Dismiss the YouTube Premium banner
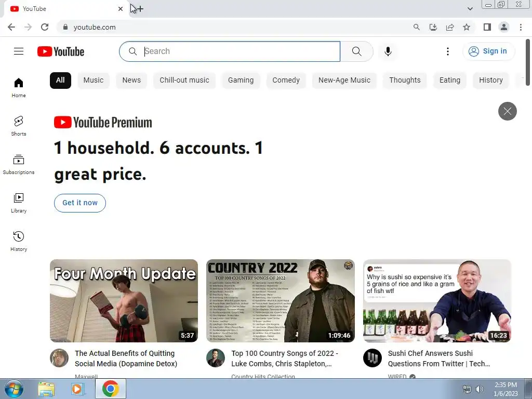The height and width of the screenshot is (399, 532). pos(507,111)
